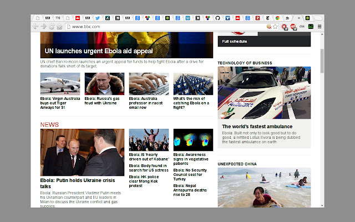Screen dimensions: 355x222
Task: Switch to the GitHub octocat tab
Action: point(217,18)
